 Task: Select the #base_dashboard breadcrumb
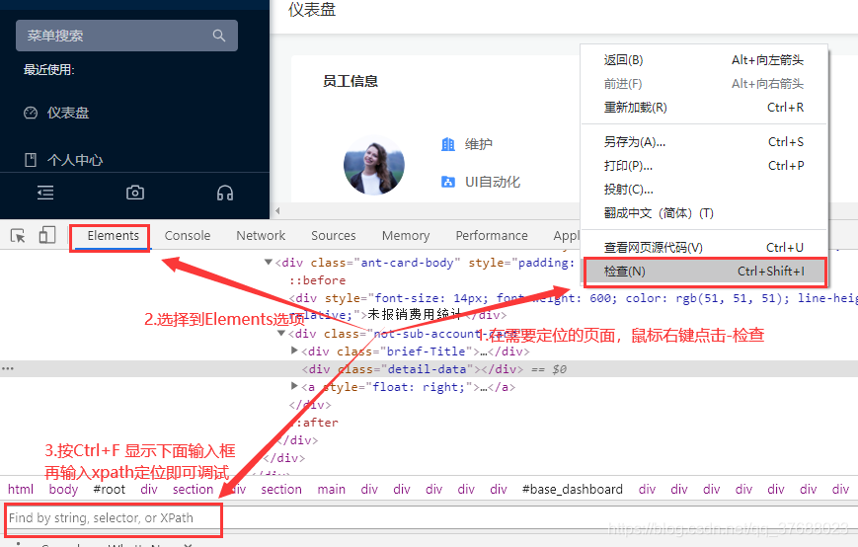pos(573,489)
